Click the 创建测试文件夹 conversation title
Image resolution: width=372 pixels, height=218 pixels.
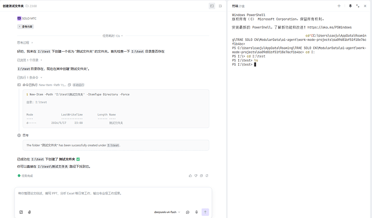[x=13, y=6]
